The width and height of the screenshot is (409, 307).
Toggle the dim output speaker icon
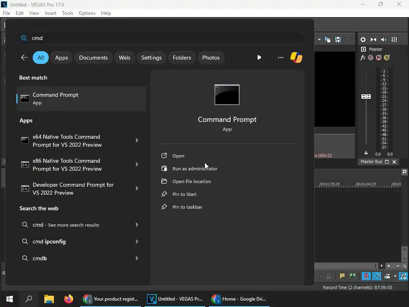384,40
